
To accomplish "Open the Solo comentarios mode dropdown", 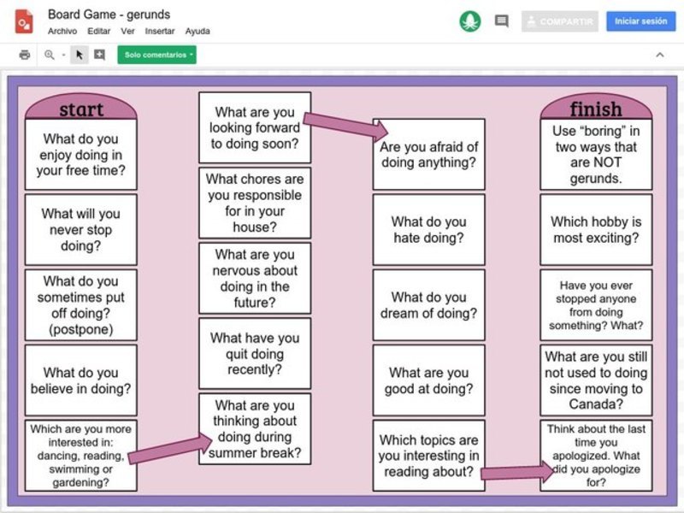I will [x=159, y=53].
